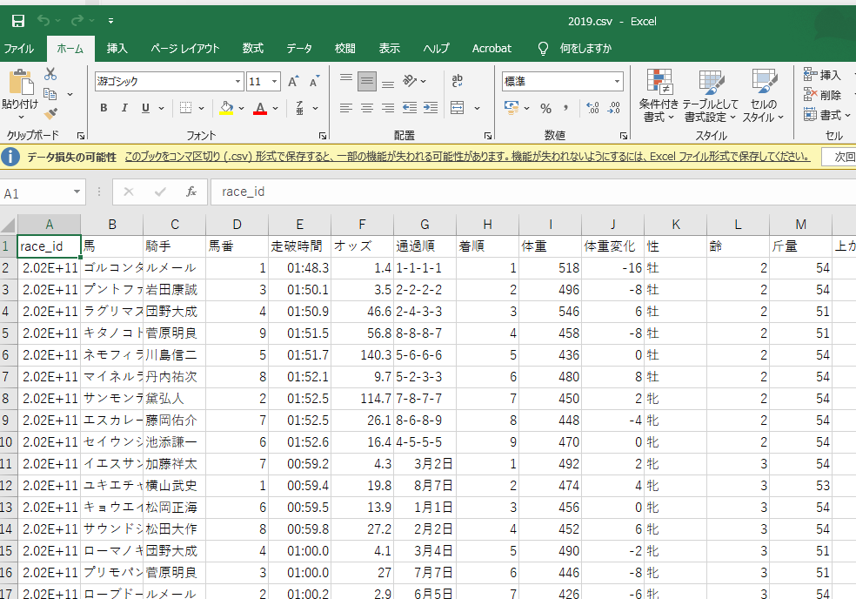This screenshot has width=856, height=599.
Task: Click the text orientation icon
Action: pos(410,81)
